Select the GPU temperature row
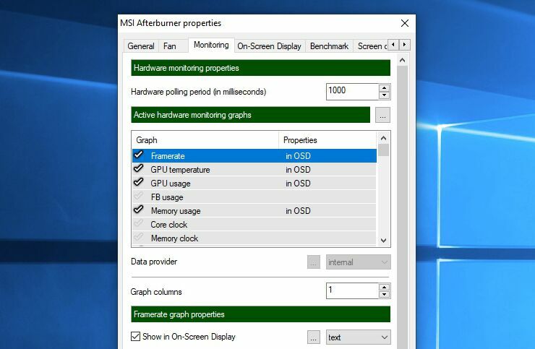 coord(254,170)
